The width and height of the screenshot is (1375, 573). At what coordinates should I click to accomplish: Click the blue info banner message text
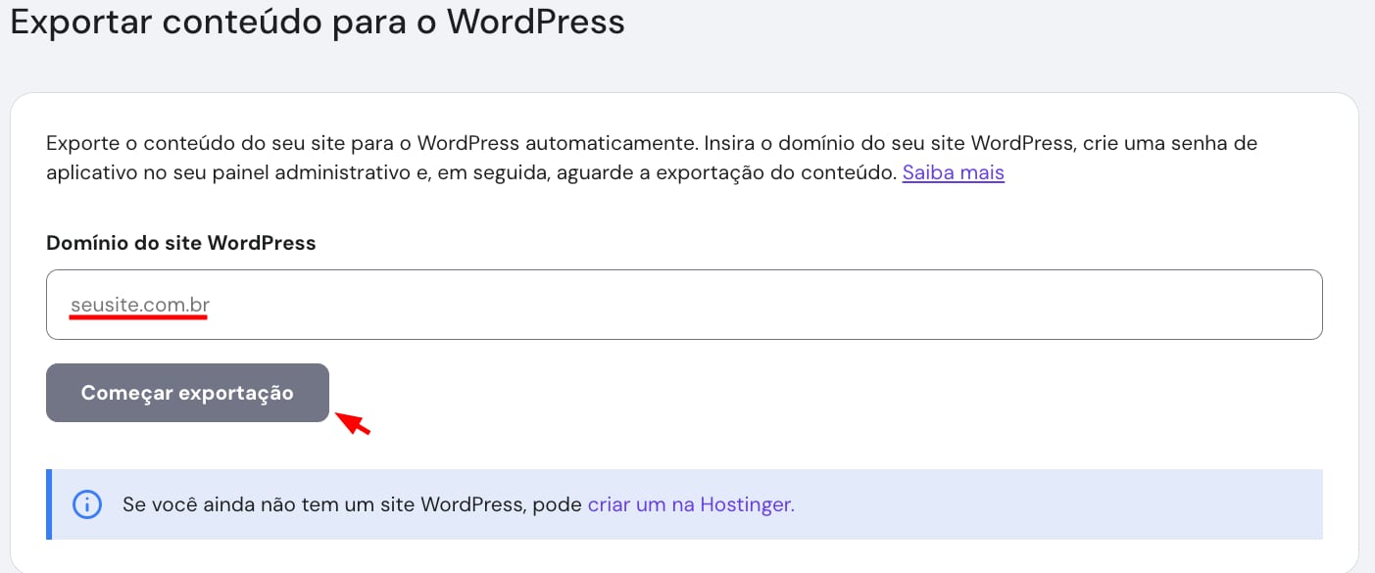point(353,505)
